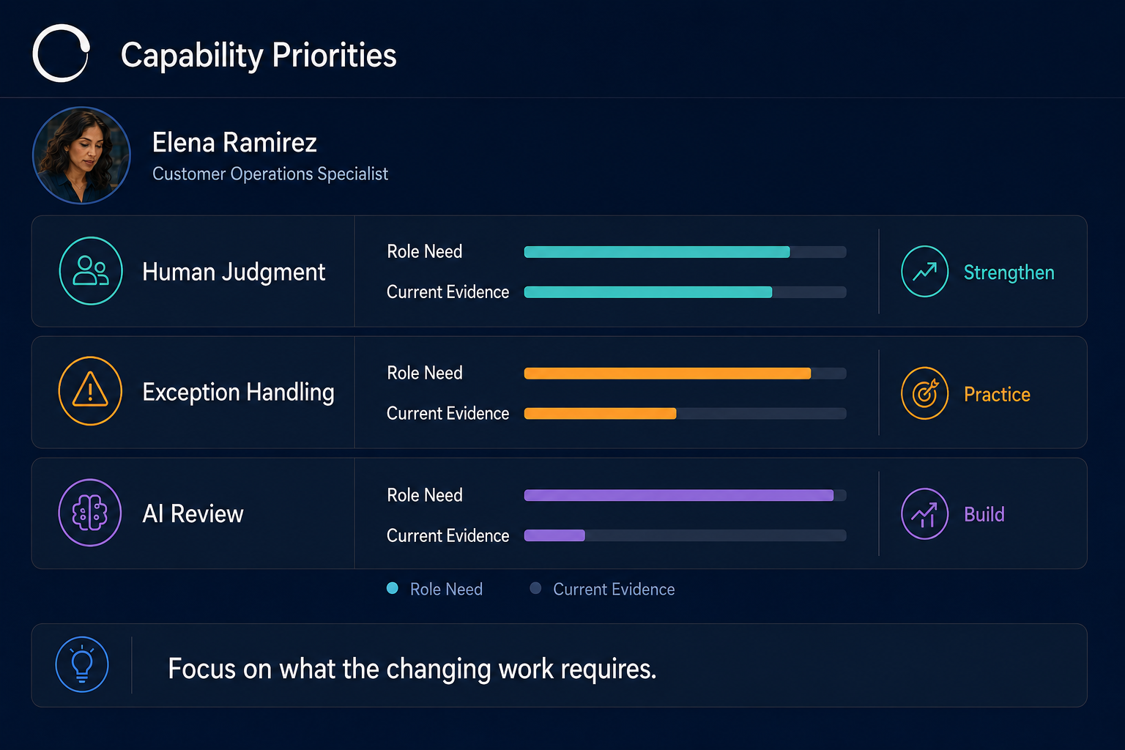Click Human Judgment Role Need teal bar

pos(657,252)
